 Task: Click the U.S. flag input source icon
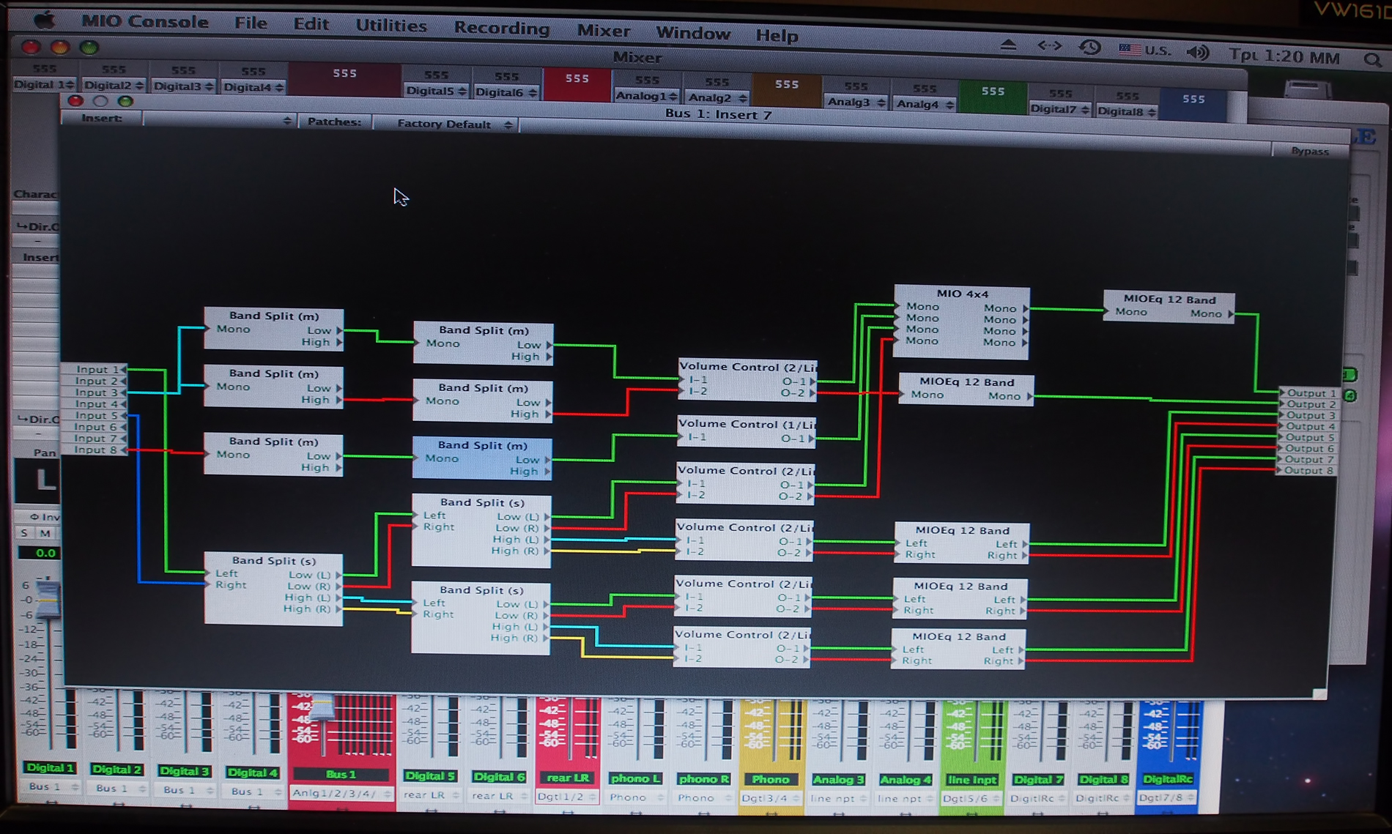(1130, 50)
